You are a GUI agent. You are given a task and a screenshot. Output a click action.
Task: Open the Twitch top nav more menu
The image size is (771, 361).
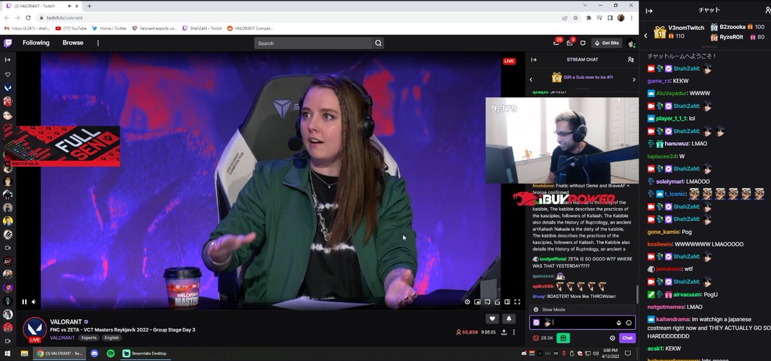coord(98,43)
